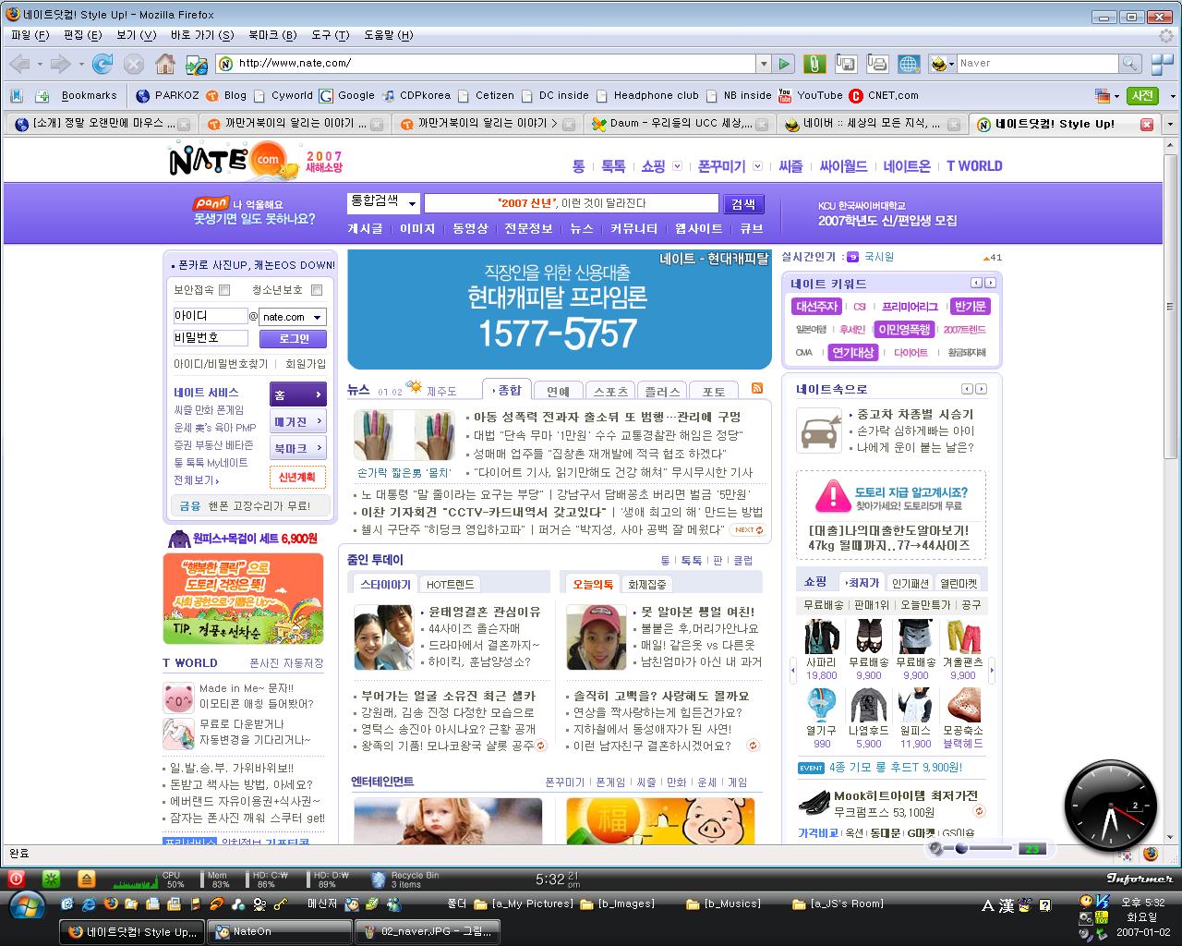Click next arrow in 네이트속으로 panel
1182x946 pixels.
[x=982, y=389]
